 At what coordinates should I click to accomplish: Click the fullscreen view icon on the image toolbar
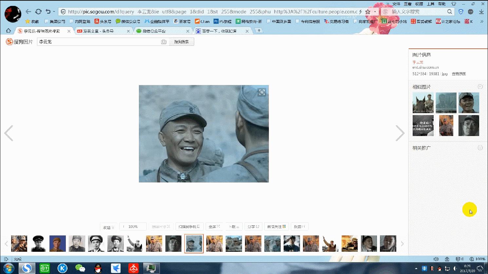point(214,226)
